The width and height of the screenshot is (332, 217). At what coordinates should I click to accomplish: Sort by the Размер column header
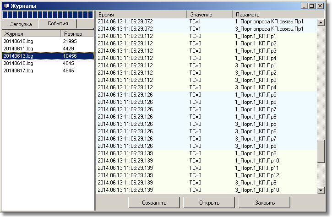point(77,34)
